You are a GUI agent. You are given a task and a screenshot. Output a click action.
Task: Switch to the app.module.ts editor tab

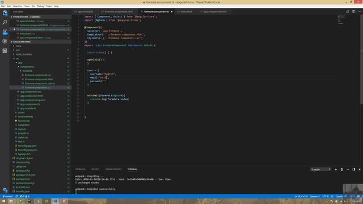pos(85,11)
